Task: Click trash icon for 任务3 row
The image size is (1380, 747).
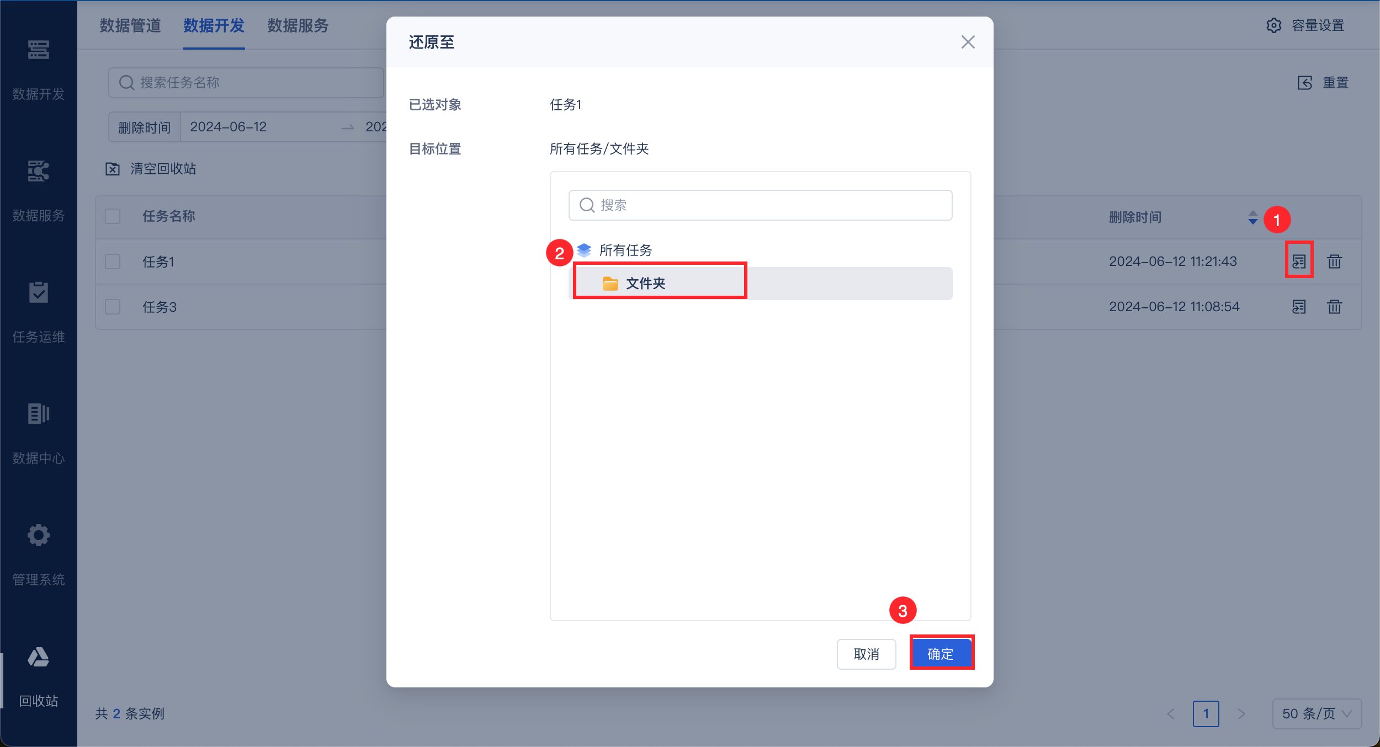Action: coord(1334,306)
